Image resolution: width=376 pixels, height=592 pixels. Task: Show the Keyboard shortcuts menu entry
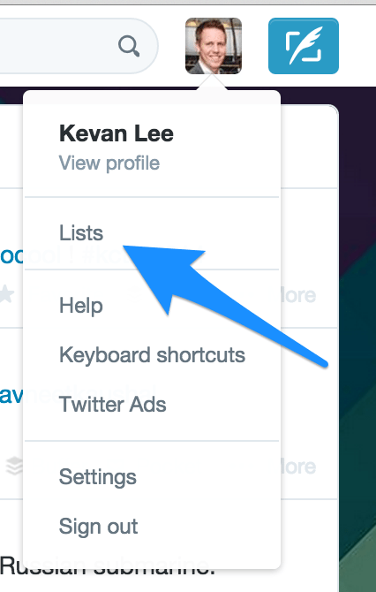pyautogui.click(x=152, y=355)
